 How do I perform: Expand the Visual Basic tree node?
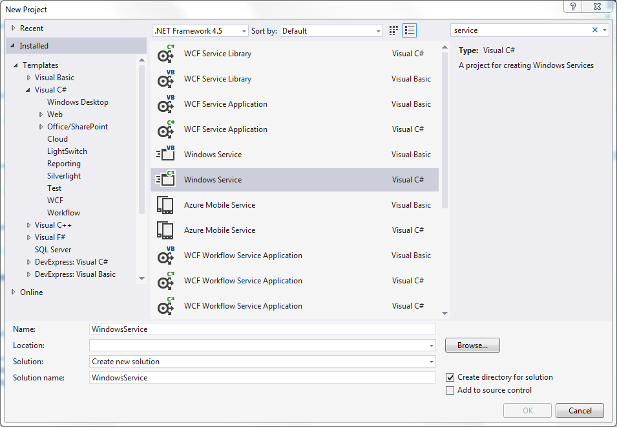pos(28,78)
